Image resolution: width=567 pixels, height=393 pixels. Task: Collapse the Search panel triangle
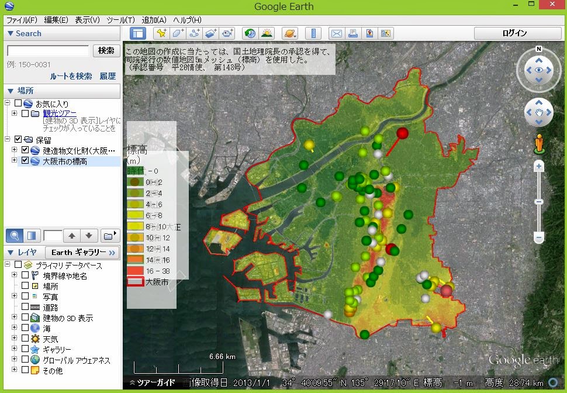coord(10,33)
